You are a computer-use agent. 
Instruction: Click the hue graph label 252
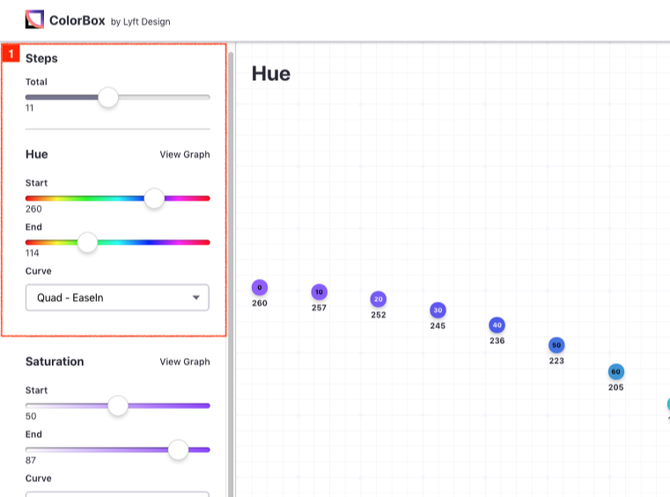pyautogui.click(x=379, y=315)
